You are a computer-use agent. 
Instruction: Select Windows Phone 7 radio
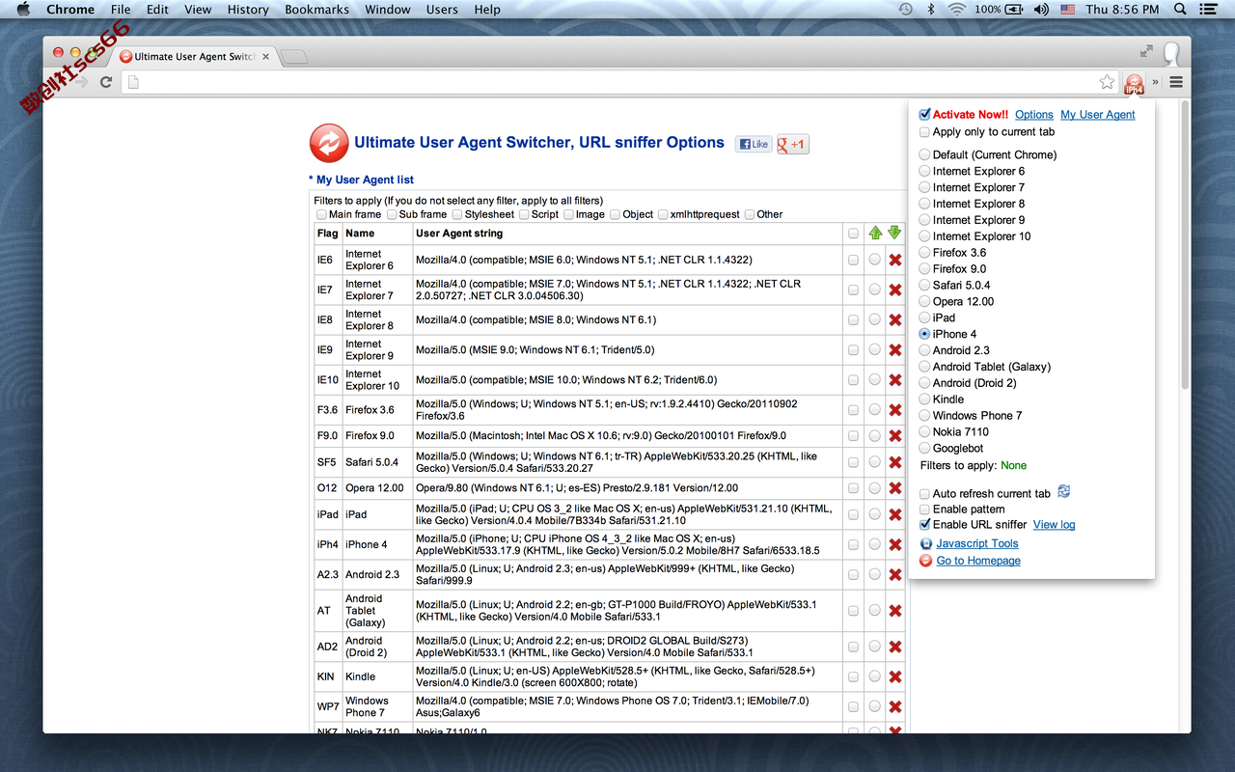point(925,416)
